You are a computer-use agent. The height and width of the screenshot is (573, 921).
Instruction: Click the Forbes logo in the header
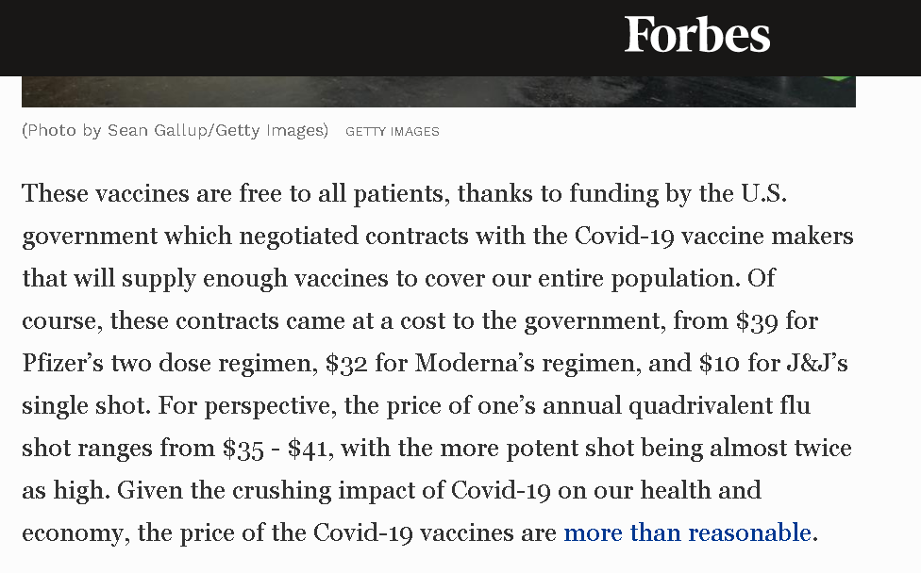pos(697,35)
